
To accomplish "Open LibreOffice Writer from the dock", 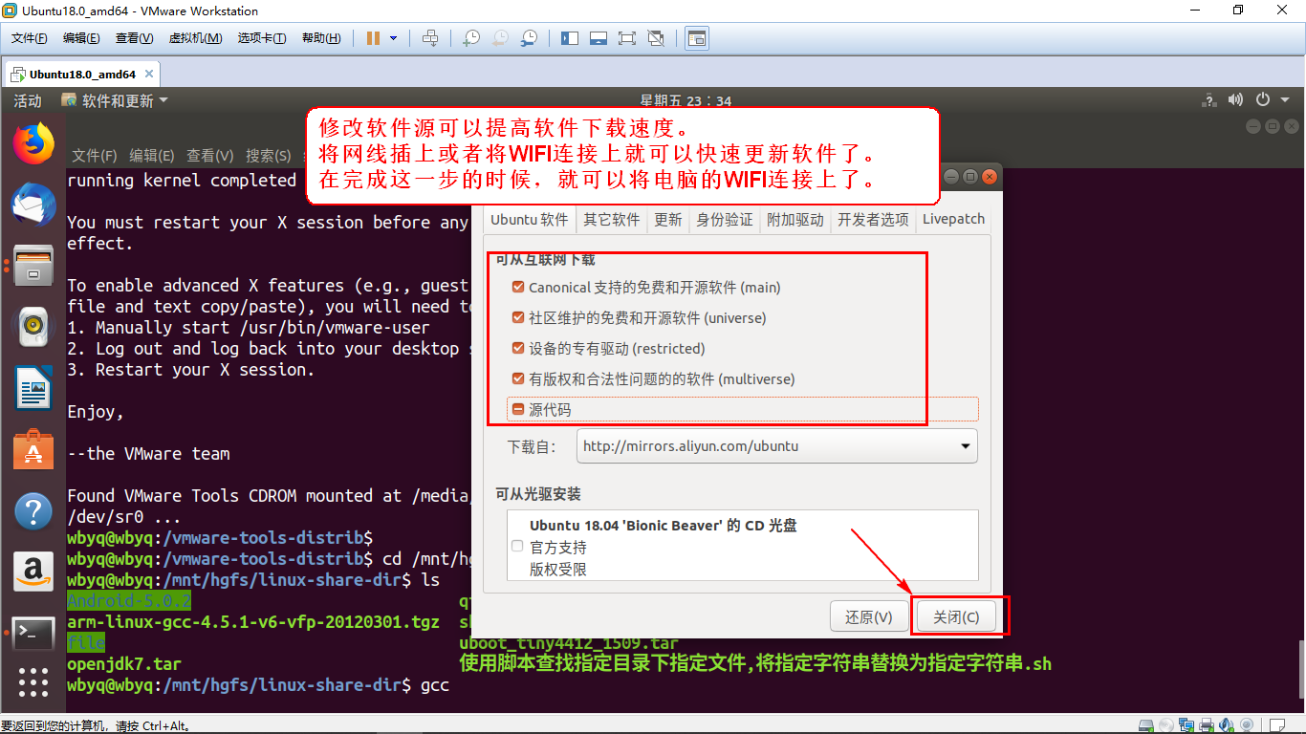I will coord(33,388).
